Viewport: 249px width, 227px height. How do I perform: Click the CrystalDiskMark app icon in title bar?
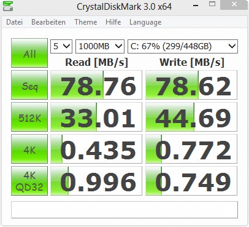click(x=8, y=6)
